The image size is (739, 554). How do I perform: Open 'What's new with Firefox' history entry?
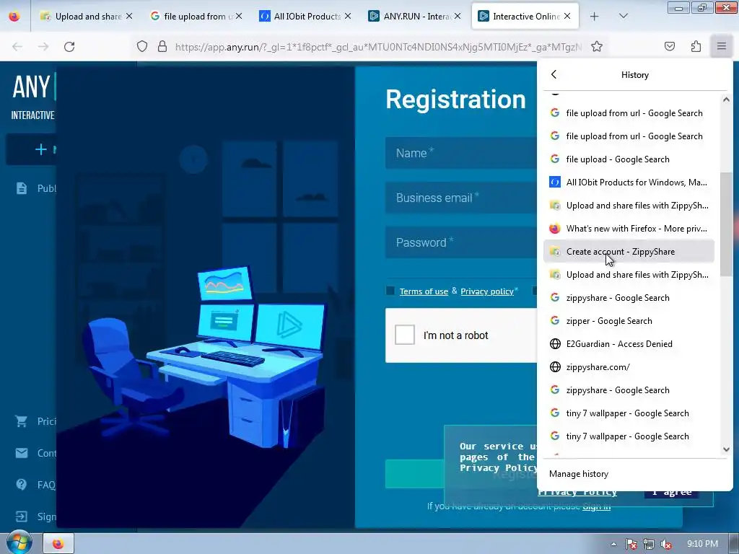coord(629,229)
